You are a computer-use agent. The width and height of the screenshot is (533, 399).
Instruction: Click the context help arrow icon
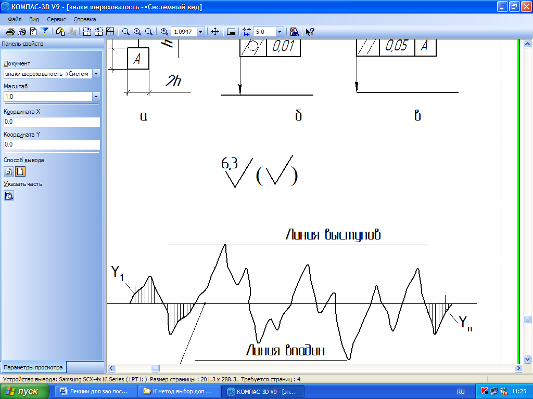(x=310, y=32)
